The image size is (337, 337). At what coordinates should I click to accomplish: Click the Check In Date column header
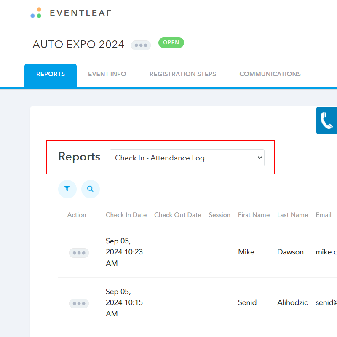pos(126,215)
